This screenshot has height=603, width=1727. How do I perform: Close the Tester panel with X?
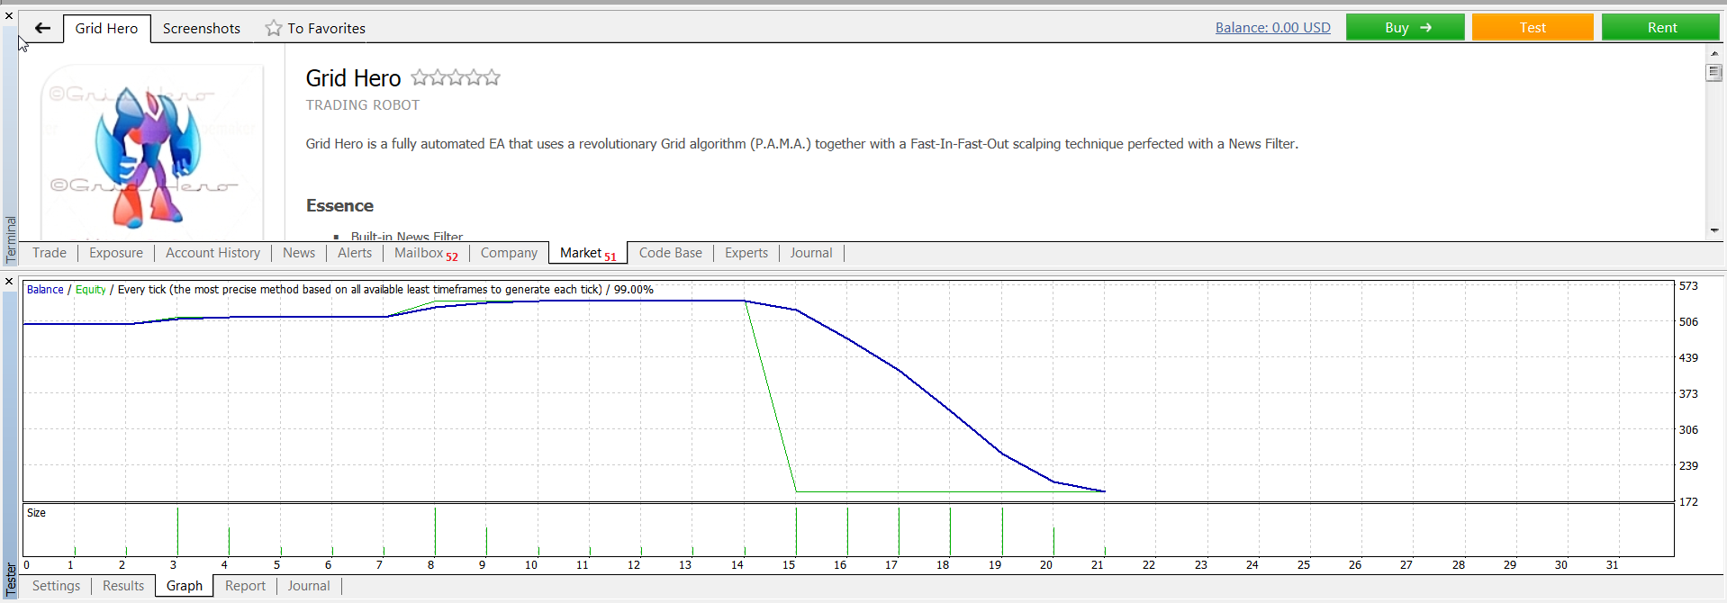point(9,282)
